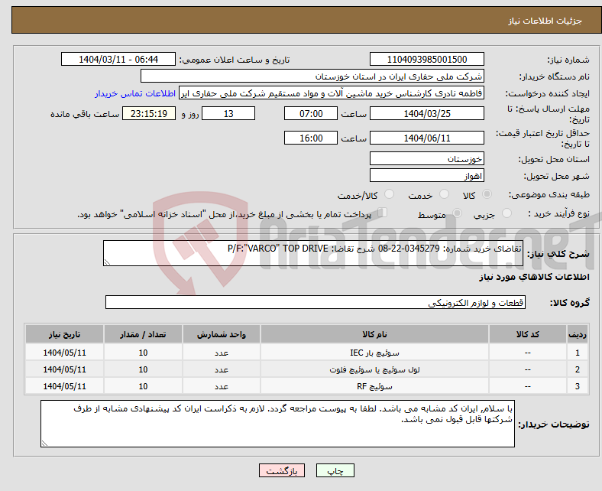
Task: Click the ردیف column header
Action: pyautogui.click(x=578, y=333)
